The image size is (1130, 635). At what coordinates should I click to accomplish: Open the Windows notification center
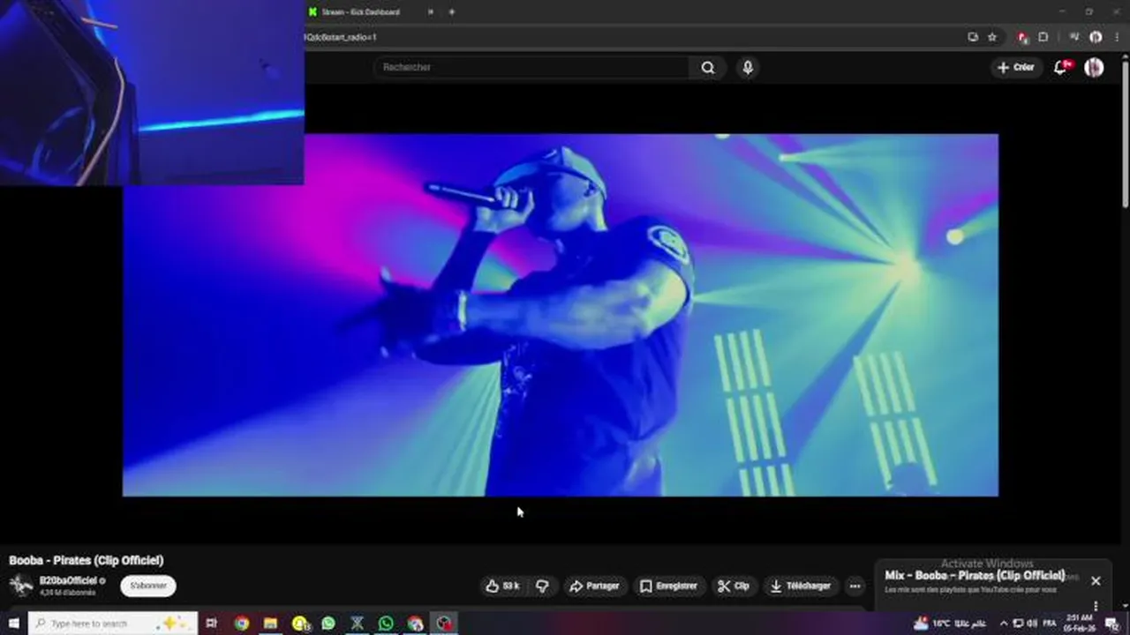click(1111, 624)
